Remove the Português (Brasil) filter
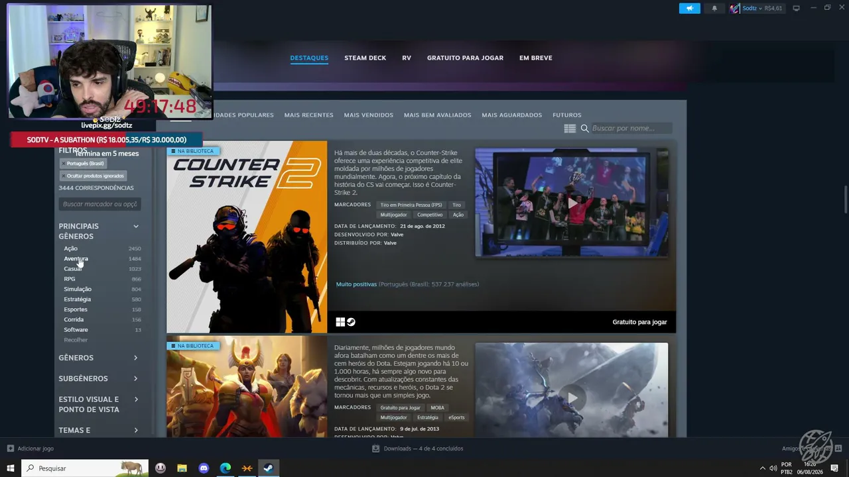Viewport: 849px width, 477px height. [64, 164]
